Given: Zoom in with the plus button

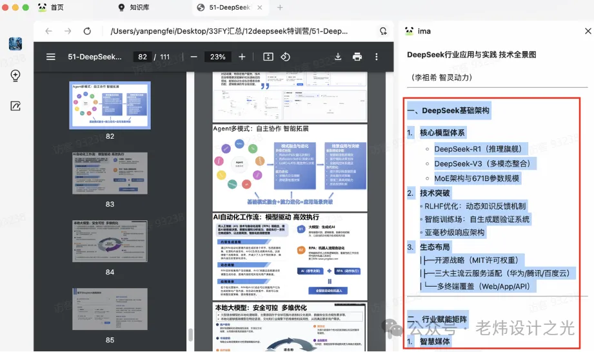Looking at the screenshot, I should pyautogui.click(x=242, y=57).
